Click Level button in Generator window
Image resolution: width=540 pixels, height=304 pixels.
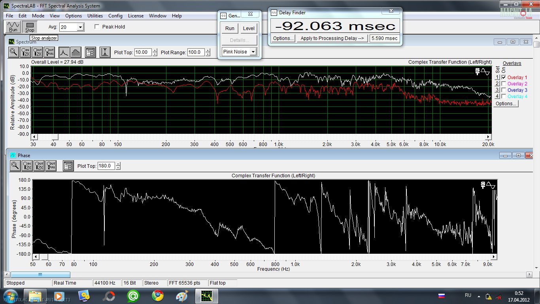click(x=249, y=28)
